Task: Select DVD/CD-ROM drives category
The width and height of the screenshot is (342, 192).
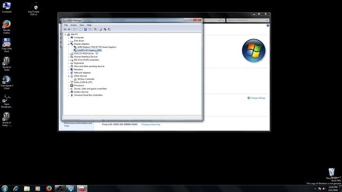Action: 84,53
